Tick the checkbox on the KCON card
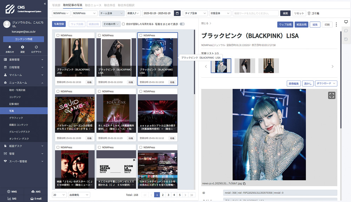The height and width of the screenshot is (202, 351). coord(99,147)
